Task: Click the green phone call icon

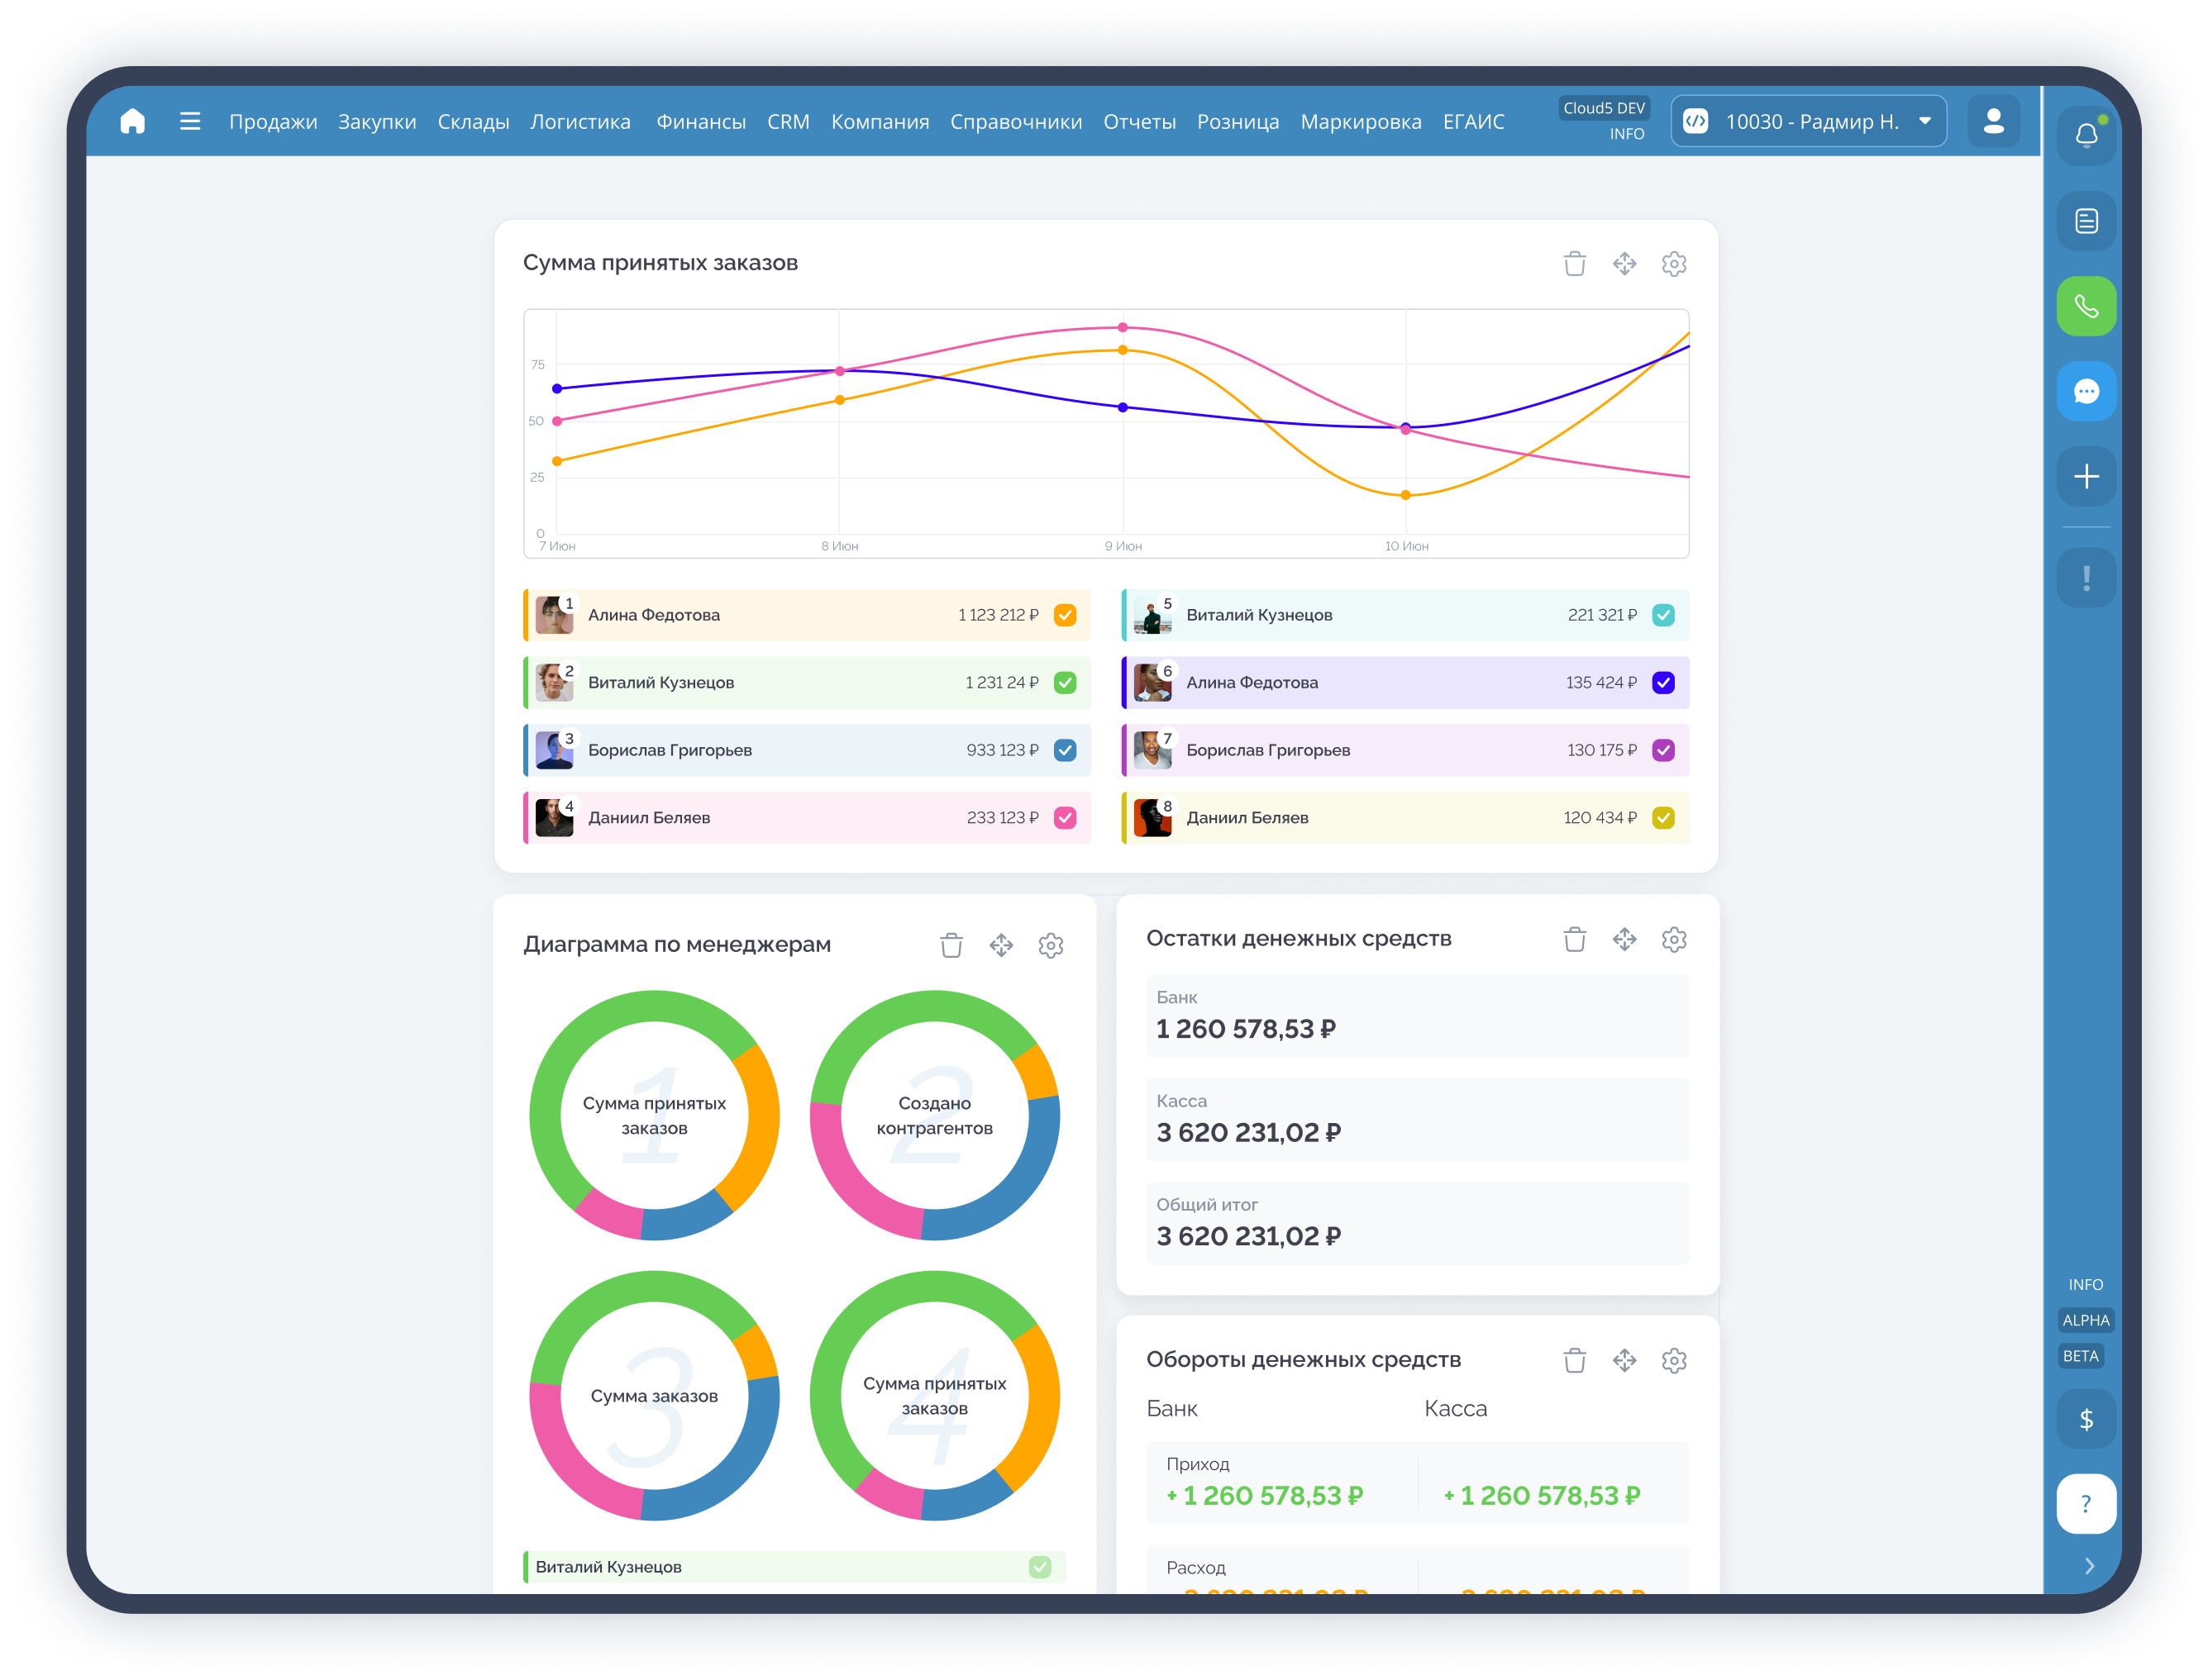Action: click(x=2086, y=306)
